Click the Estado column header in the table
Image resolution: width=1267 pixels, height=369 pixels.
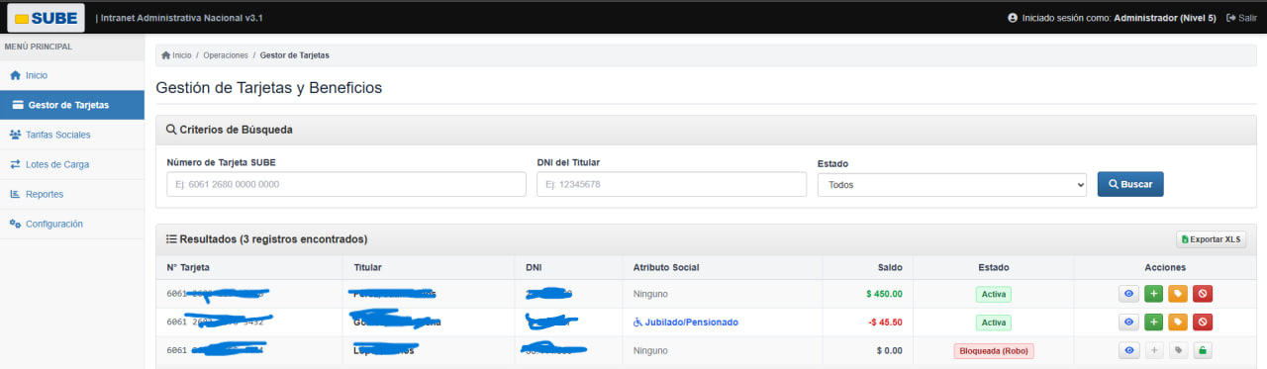tap(993, 267)
